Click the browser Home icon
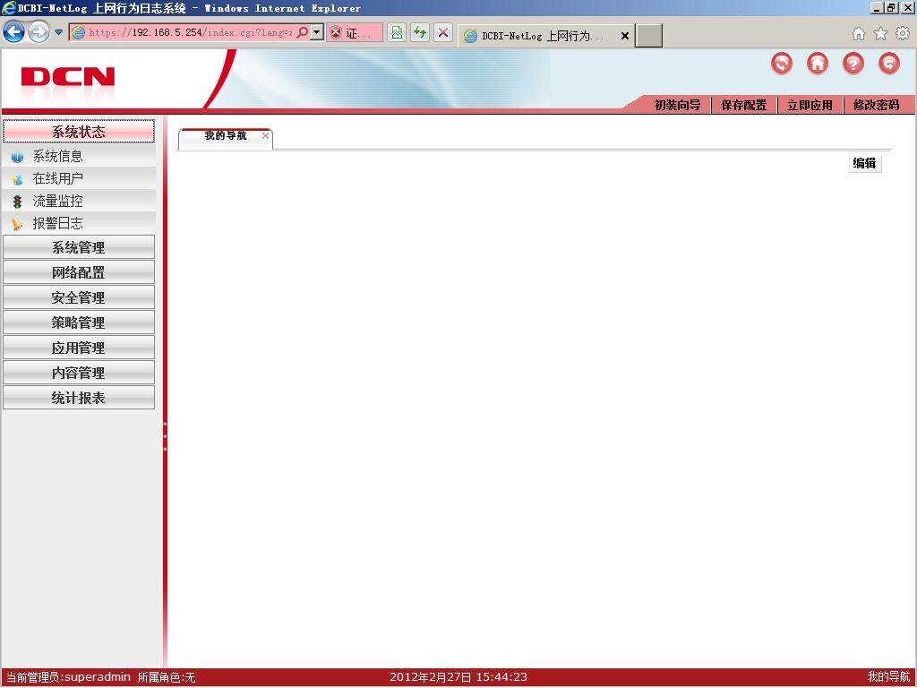Viewport: 917px width, 688px height. tap(859, 33)
